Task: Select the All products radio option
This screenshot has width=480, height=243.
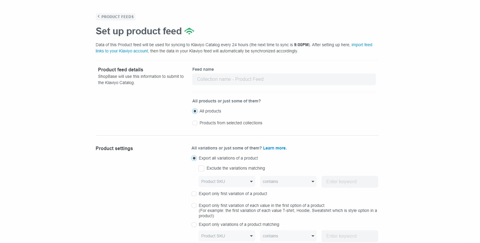Action: coord(195,111)
